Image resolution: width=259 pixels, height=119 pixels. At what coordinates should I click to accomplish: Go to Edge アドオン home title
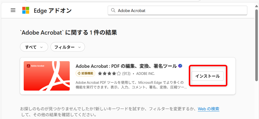52,11
